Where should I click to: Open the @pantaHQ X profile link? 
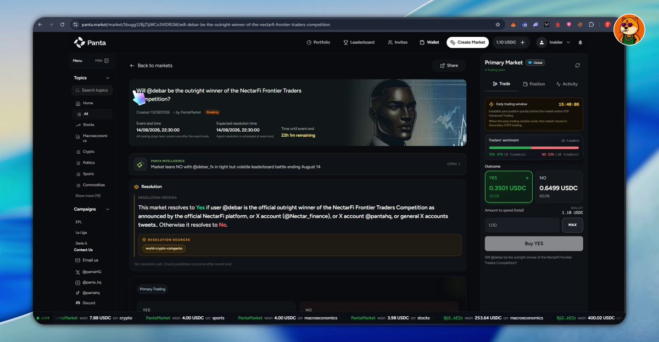point(88,272)
